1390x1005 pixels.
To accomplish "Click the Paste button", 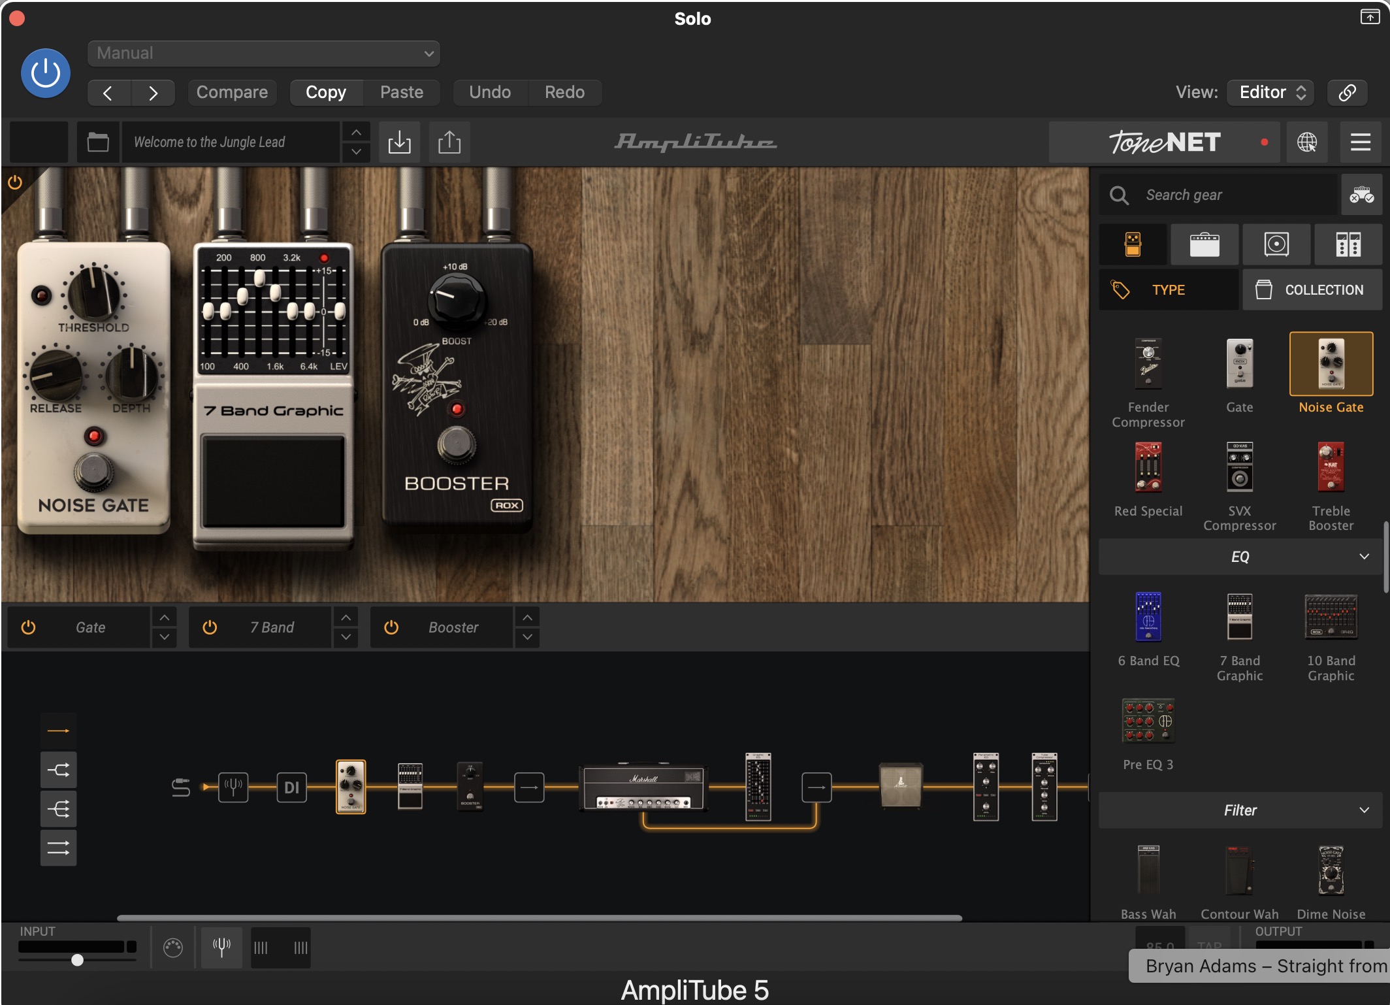I will (x=402, y=92).
